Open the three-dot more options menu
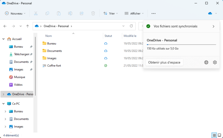This screenshot has width=223, height=138. point(153,13)
